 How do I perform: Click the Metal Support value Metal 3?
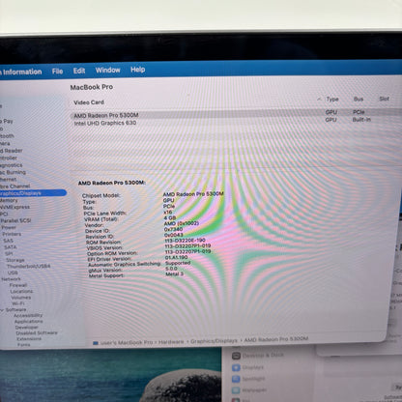174,273
